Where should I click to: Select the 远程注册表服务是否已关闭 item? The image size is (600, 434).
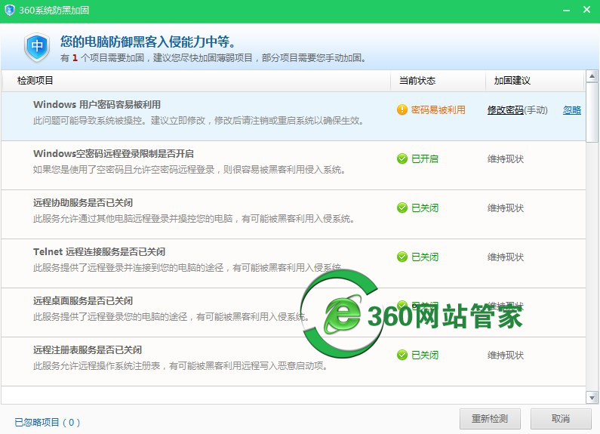coord(294,362)
